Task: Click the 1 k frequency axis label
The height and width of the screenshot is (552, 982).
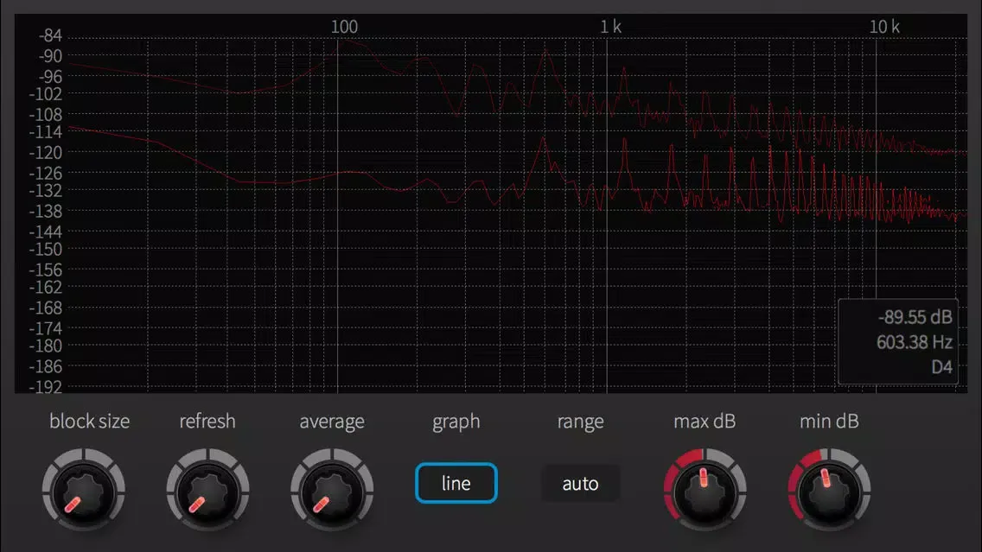Action: pos(610,27)
